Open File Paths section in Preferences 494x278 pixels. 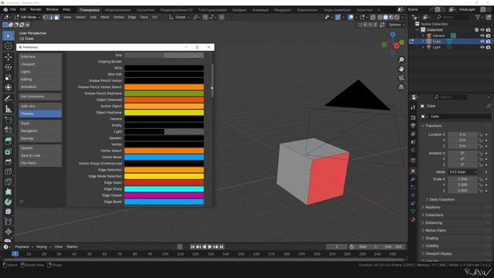point(40,163)
